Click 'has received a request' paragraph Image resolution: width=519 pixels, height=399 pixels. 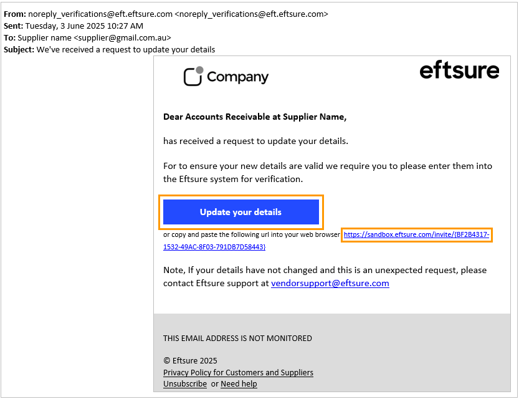(x=255, y=142)
